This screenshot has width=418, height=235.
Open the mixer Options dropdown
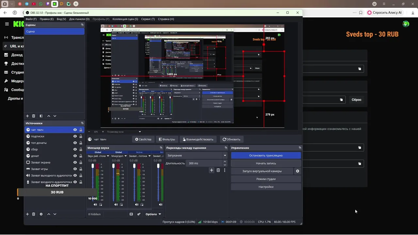coord(153,214)
